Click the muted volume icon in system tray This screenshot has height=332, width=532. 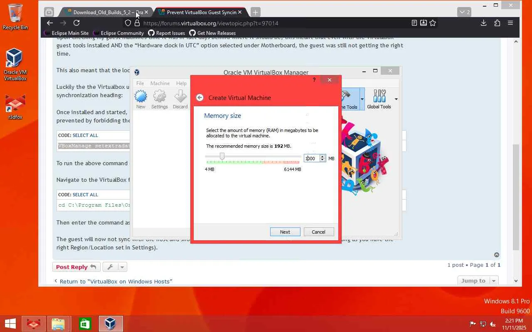[x=493, y=324]
